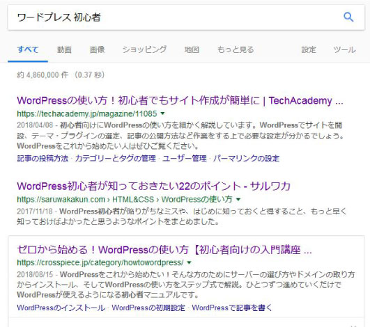This screenshot has height=327, width=370.
Task: Open the カテゴリーとタグの管理 sitelink
Action: 116,159
